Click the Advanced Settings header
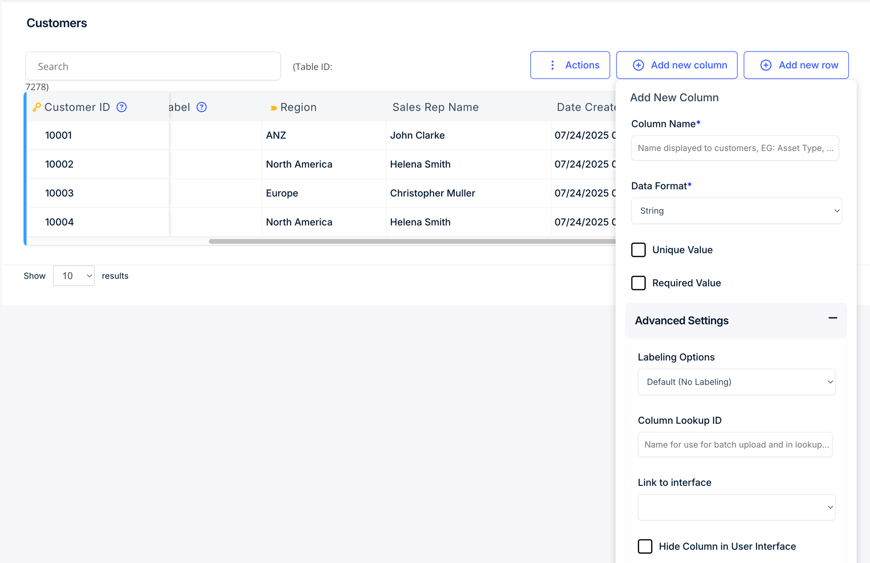The height and width of the screenshot is (563, 870). pos(736,321)
